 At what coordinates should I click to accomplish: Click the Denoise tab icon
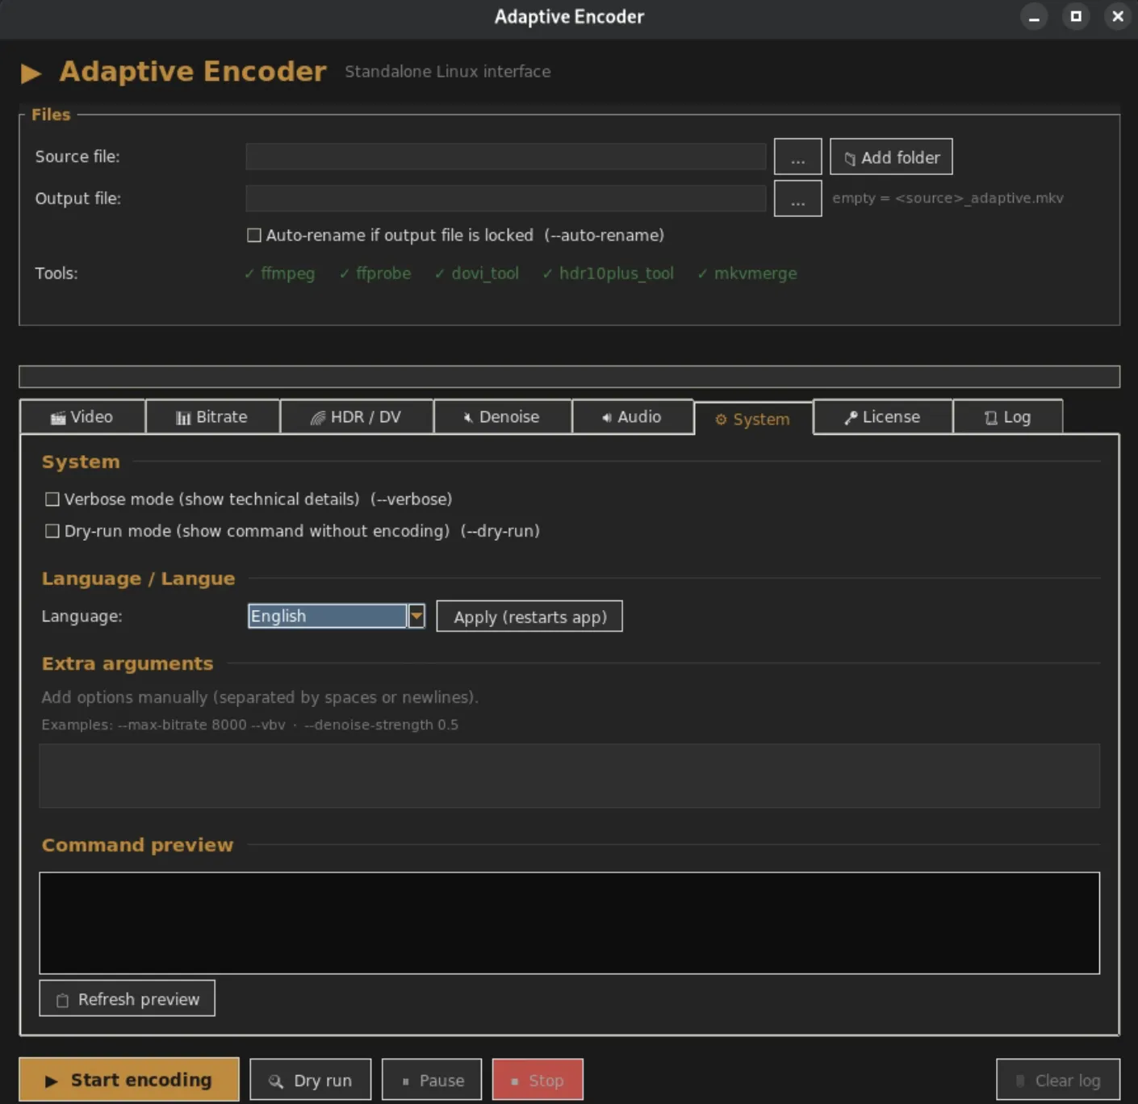coord(467,417)
